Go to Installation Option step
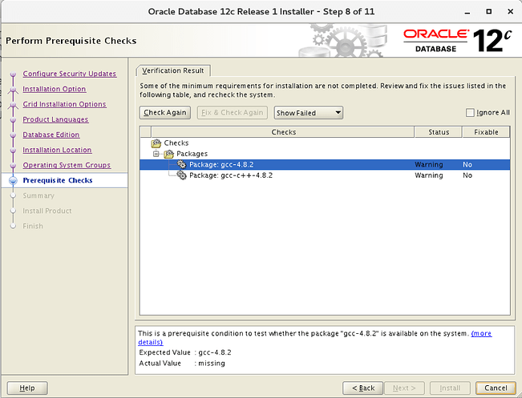Screen dimensions: 522x398 (x=55, y=89)
